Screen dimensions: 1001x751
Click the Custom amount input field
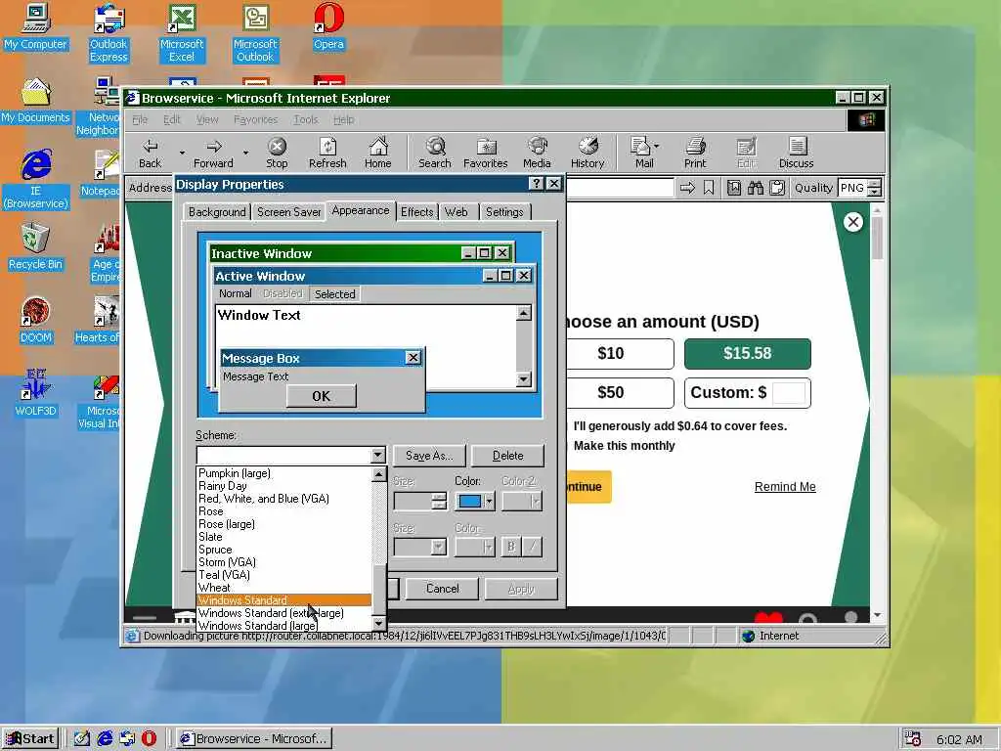click(x=789, y=393)
